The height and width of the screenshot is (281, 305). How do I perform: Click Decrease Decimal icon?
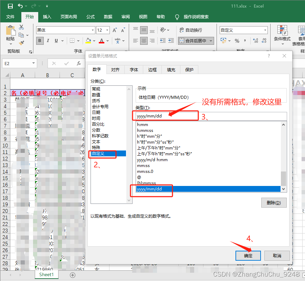pyautogui.click(x=264, y=41)
